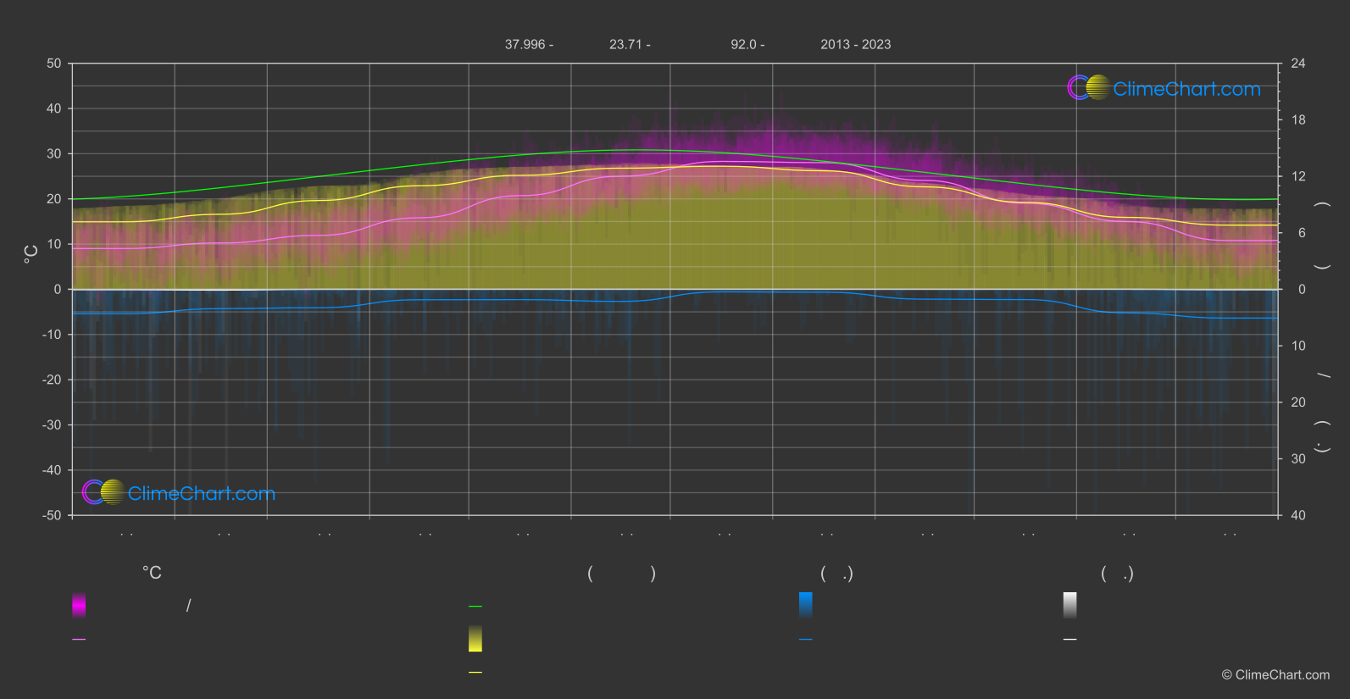This screenshot has height=699, width=1350.
Task: Click the °C legend heading
Action: [152, 574]
